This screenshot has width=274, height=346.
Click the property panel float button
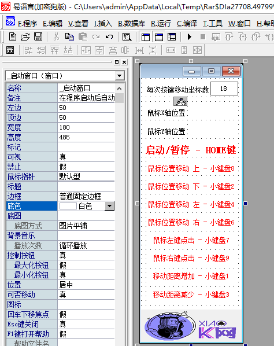[x=117, y=62]
